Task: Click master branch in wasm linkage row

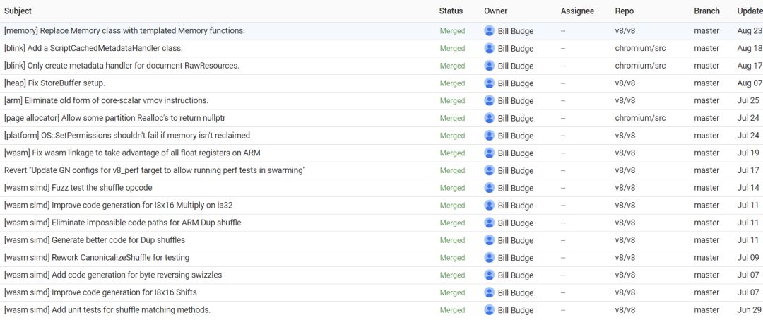Action: tap(706, 153)
